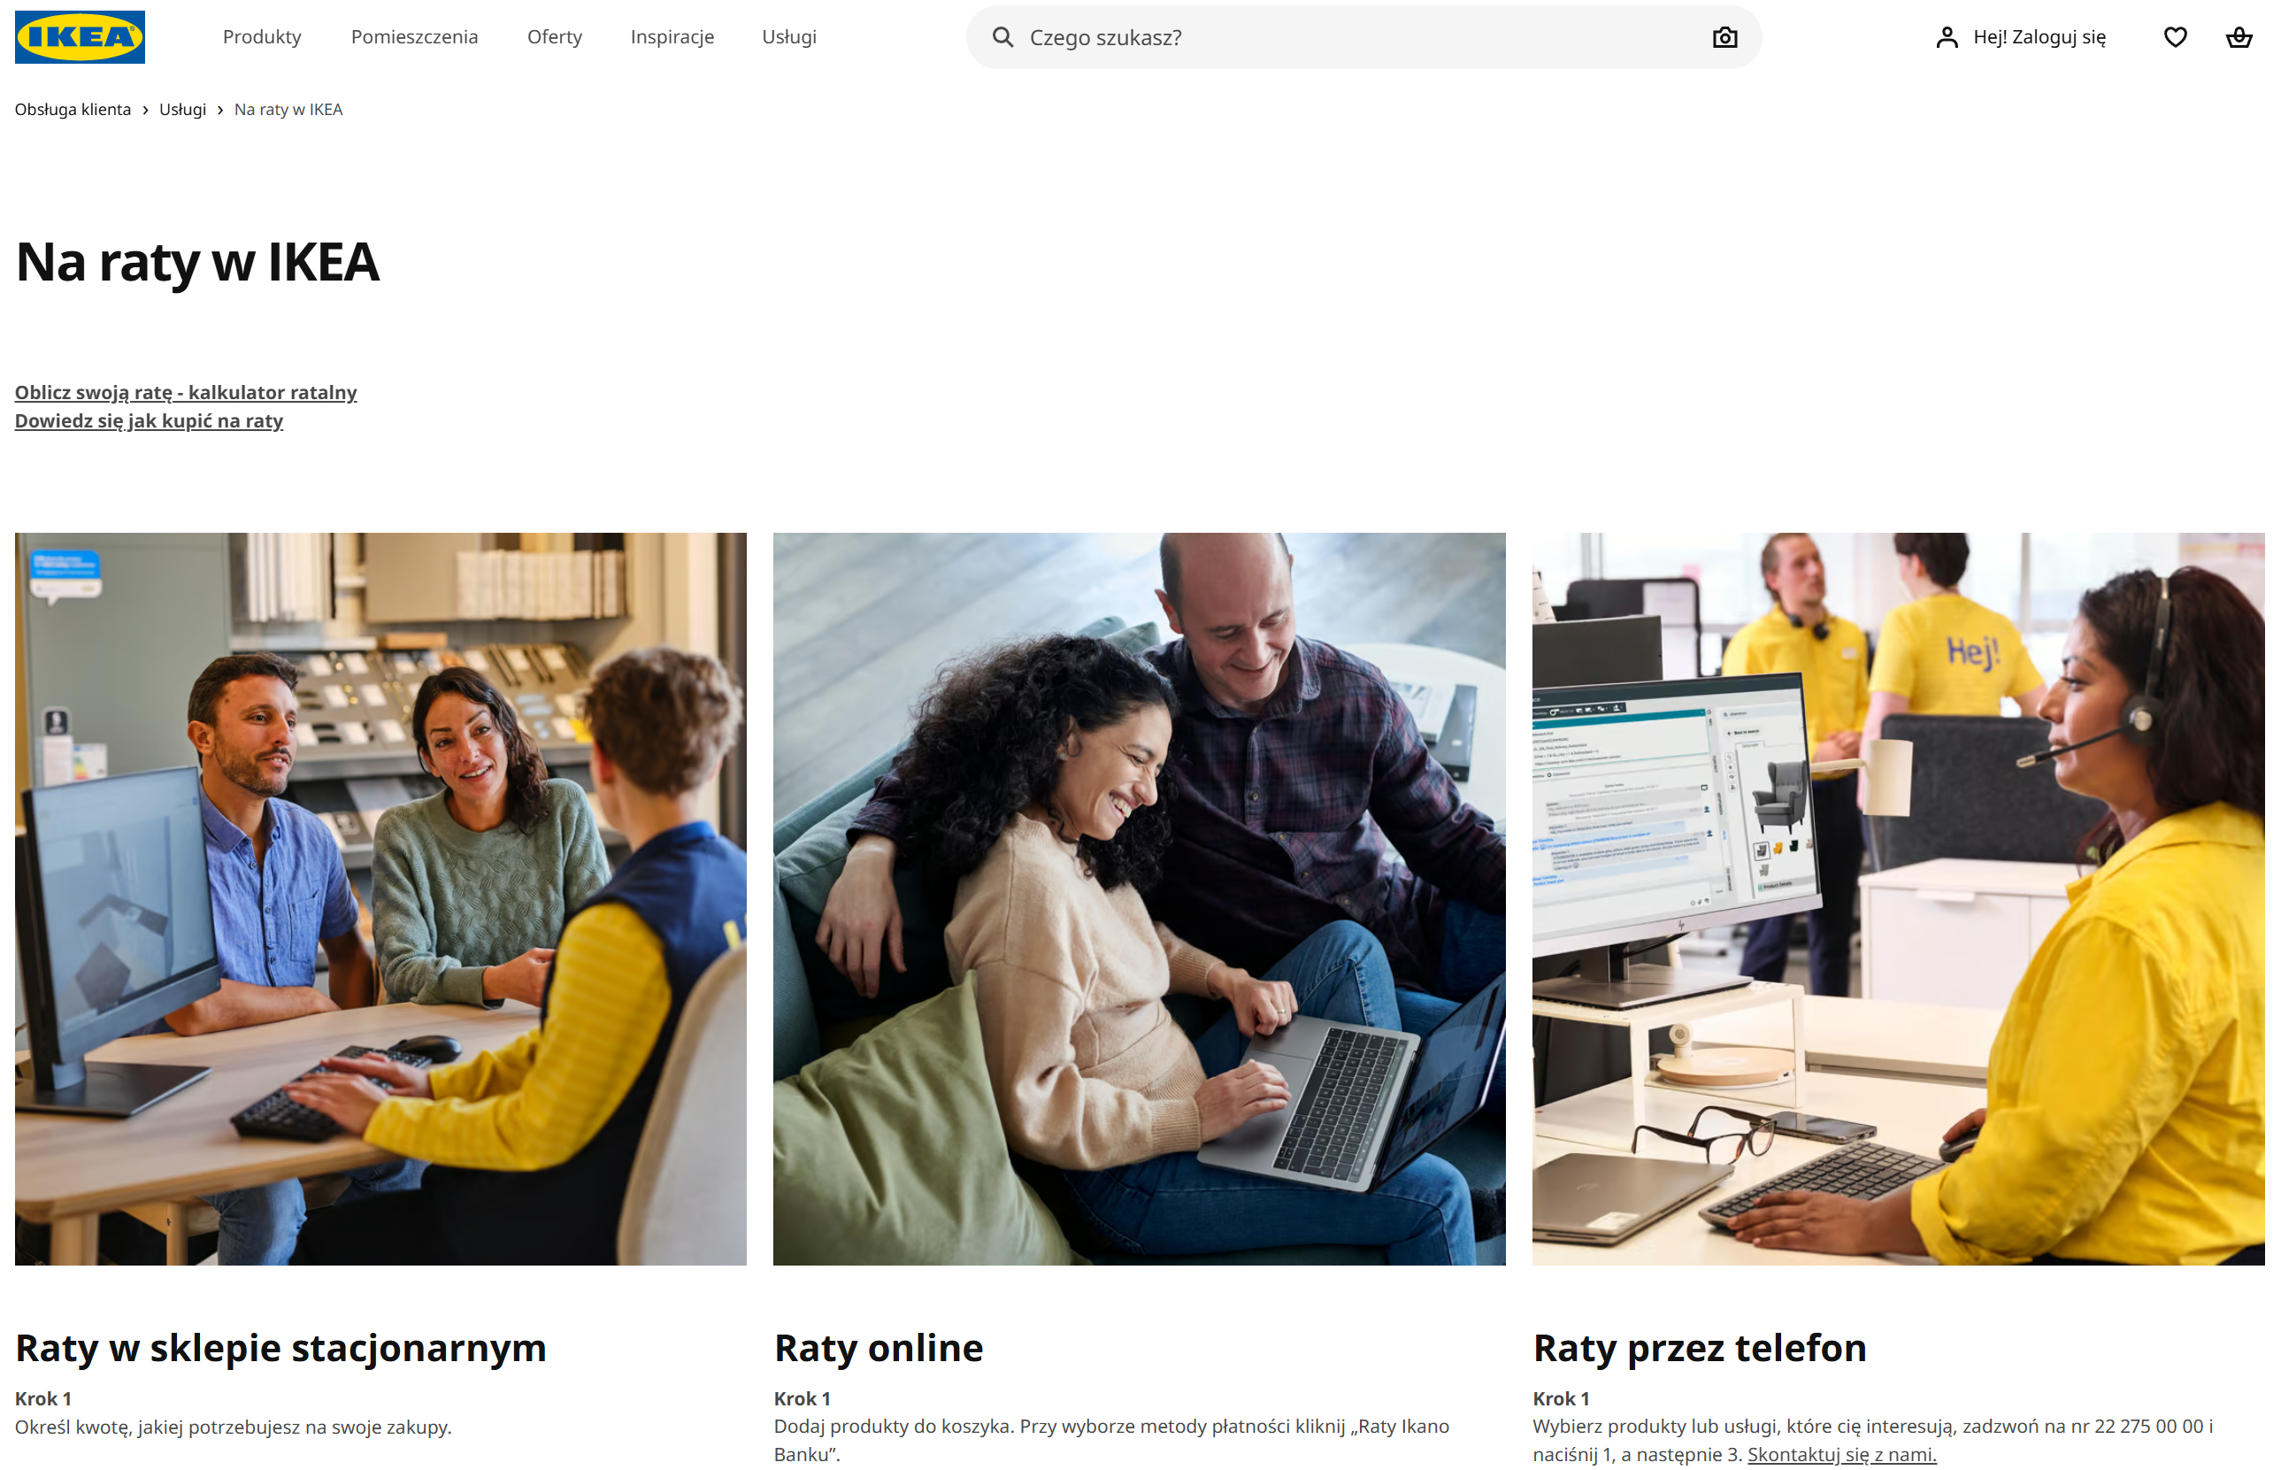Open 'Oblicz swoją ratę - kalkulator ratalny' link
The width and height of the screenshot is (2281, 1470).
186,392
